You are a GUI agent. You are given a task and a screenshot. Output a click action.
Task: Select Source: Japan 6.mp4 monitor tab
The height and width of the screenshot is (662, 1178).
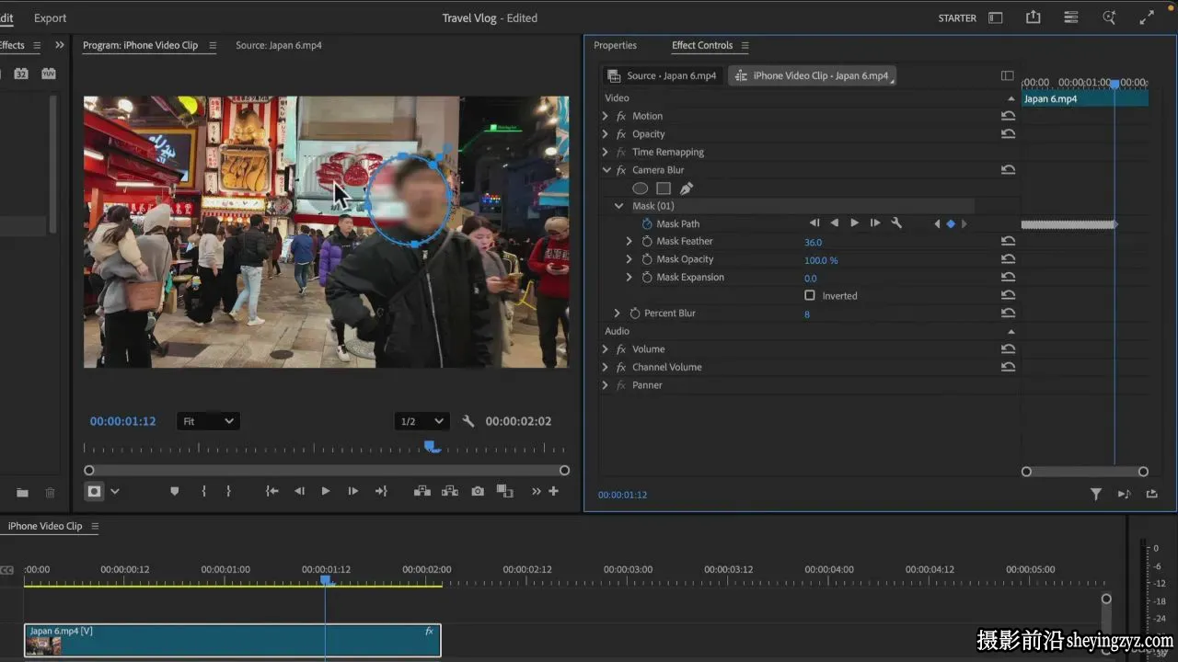[x=279, y=45]
